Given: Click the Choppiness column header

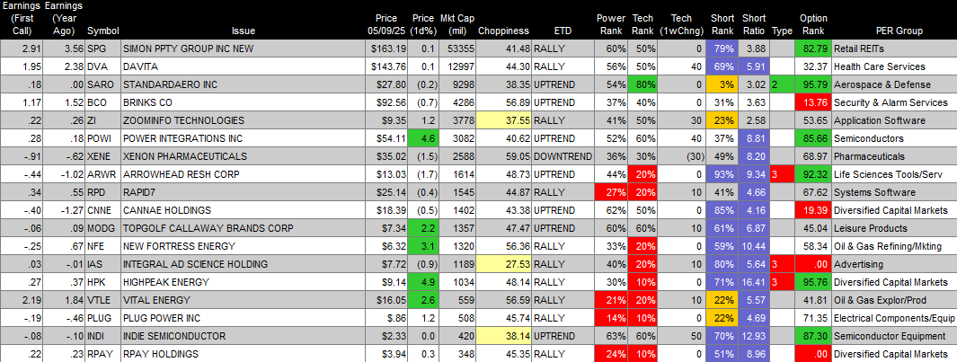Looking at the screenshot, I should [503, 31].
